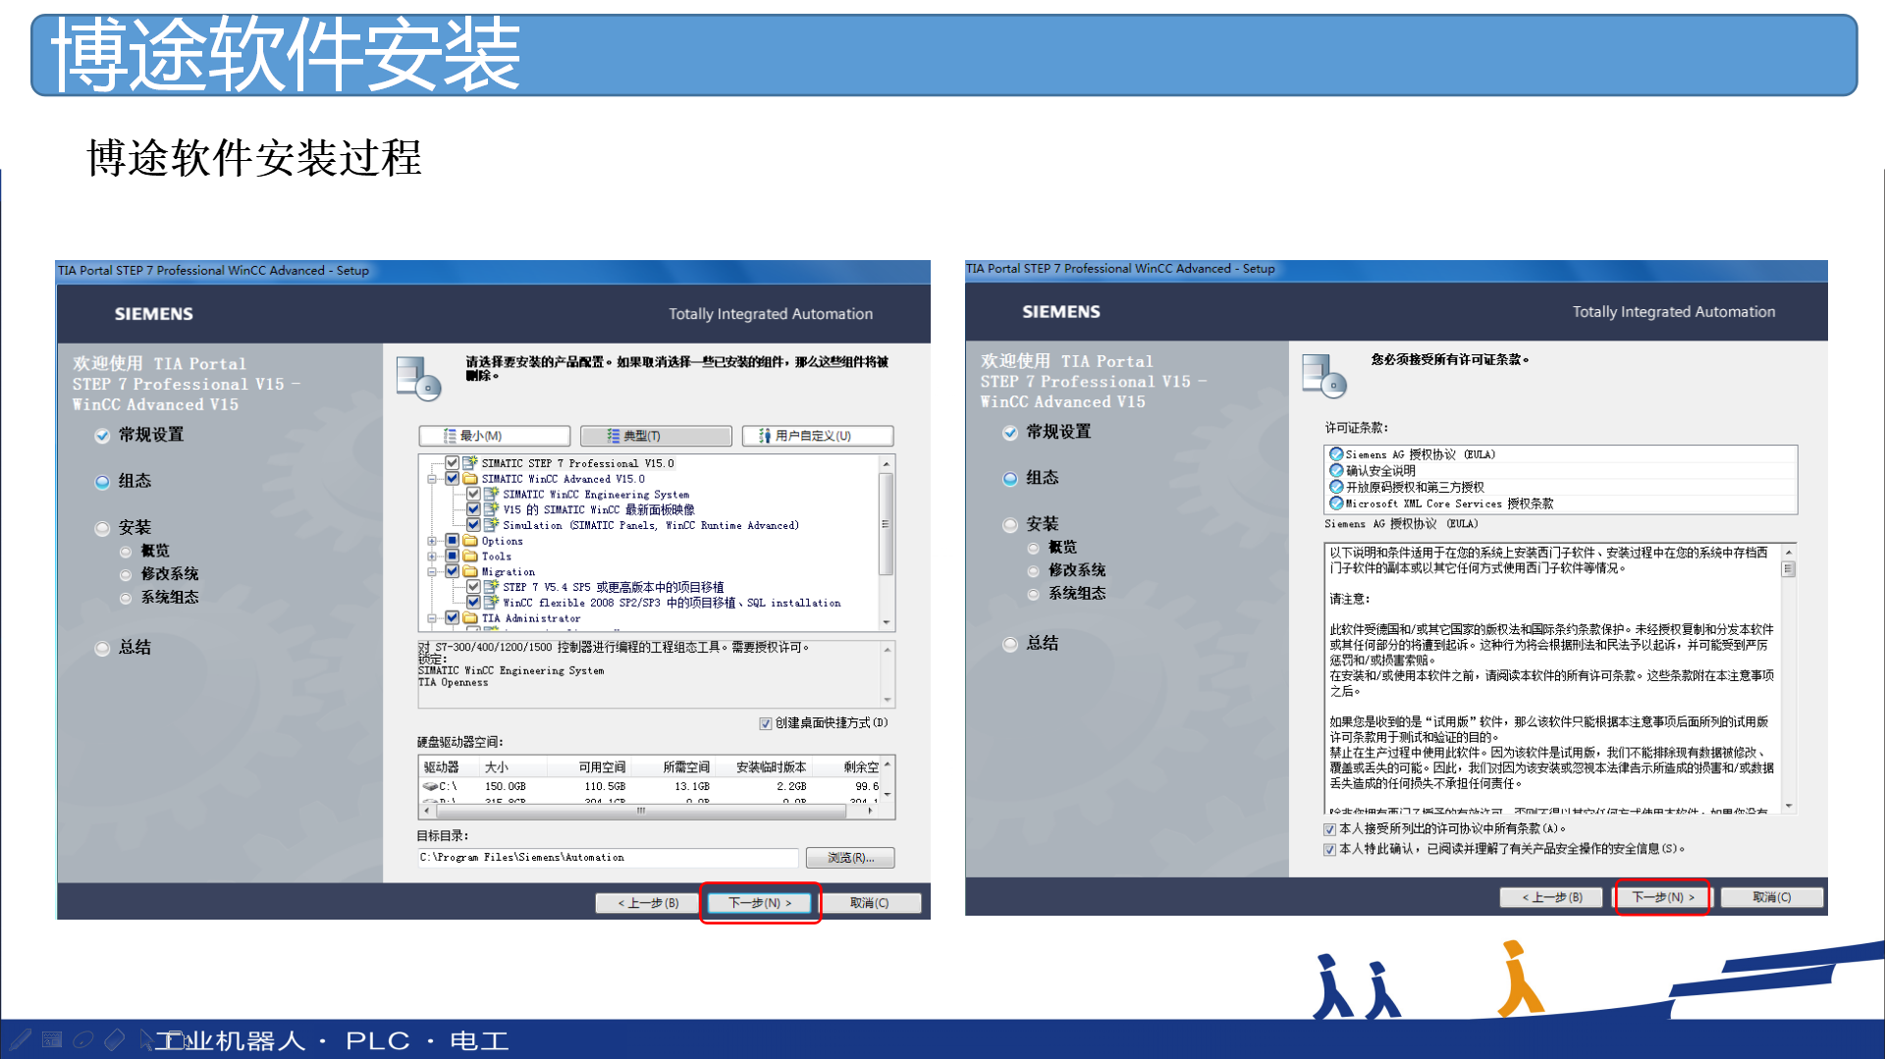Viewport: 1885px width, 1059px height.
Task: Collapse the SIMATIC WinCC Advanced V15.0 node
Action: coord(432,479)
